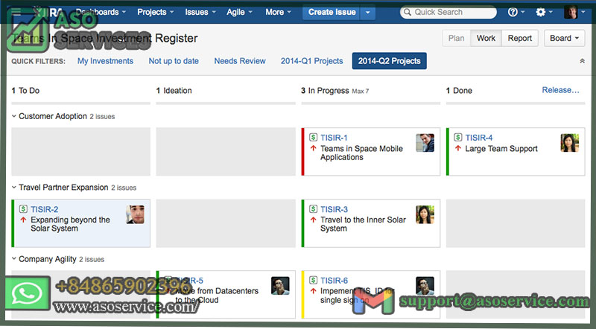
Task: Toggle the Not up to date filter
Action: click(174, 61)
